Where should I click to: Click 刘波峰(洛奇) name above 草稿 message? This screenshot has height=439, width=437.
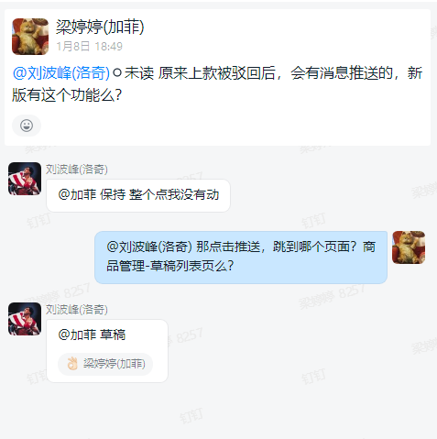[x=77, y=309]
